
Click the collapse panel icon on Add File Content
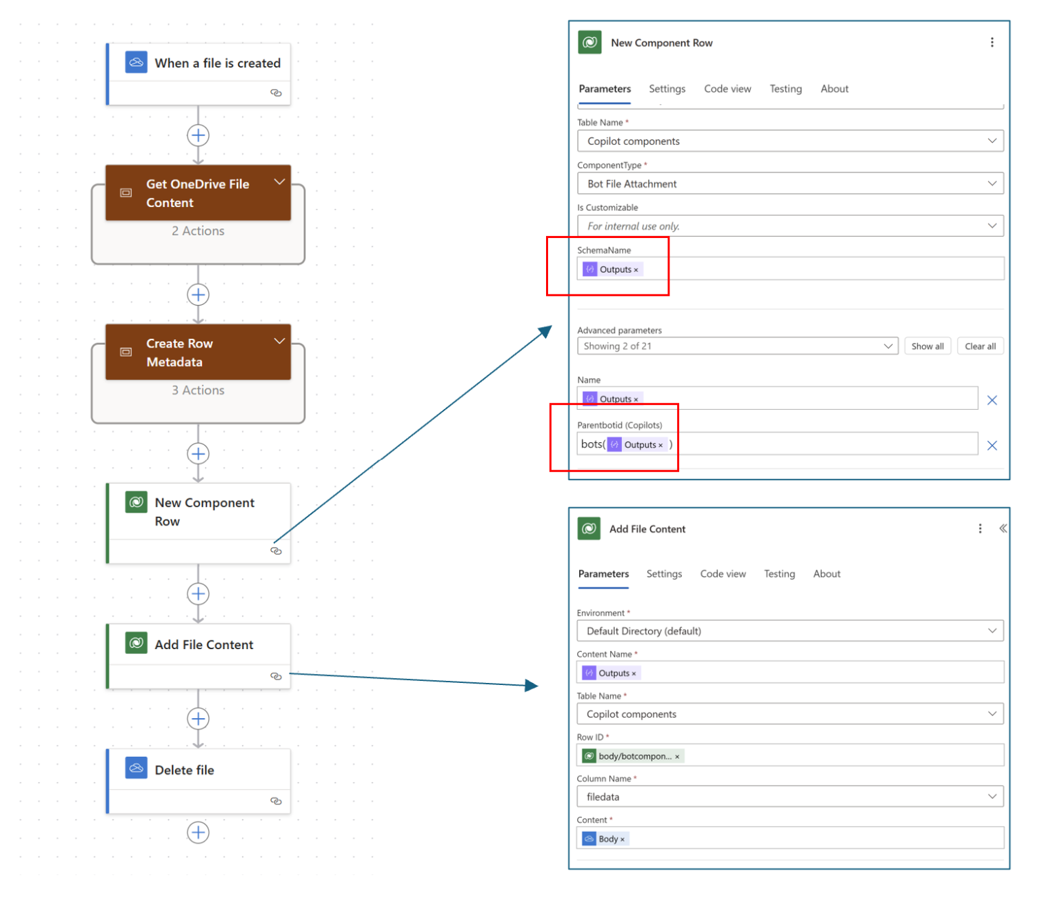(1004, 528)
